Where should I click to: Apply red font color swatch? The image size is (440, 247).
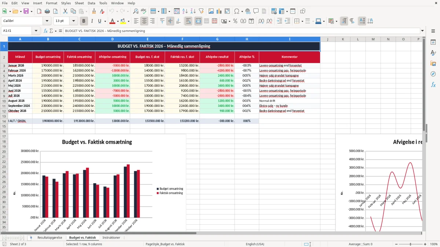(113, 21)
